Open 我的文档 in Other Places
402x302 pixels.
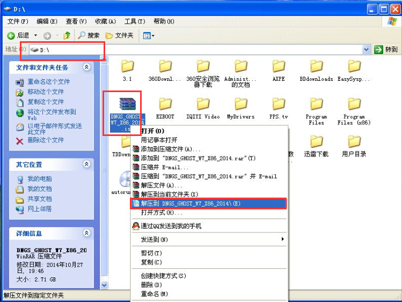(40, 188)
